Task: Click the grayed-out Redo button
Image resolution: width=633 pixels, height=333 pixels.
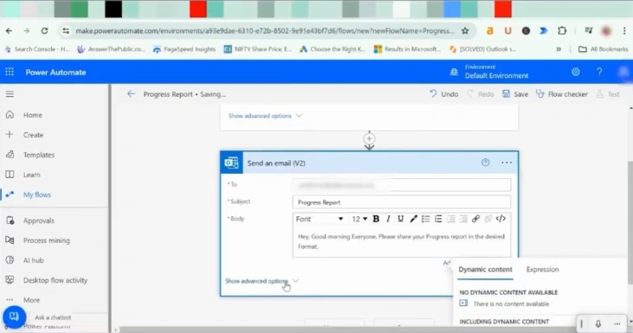Action: (481, 94)
